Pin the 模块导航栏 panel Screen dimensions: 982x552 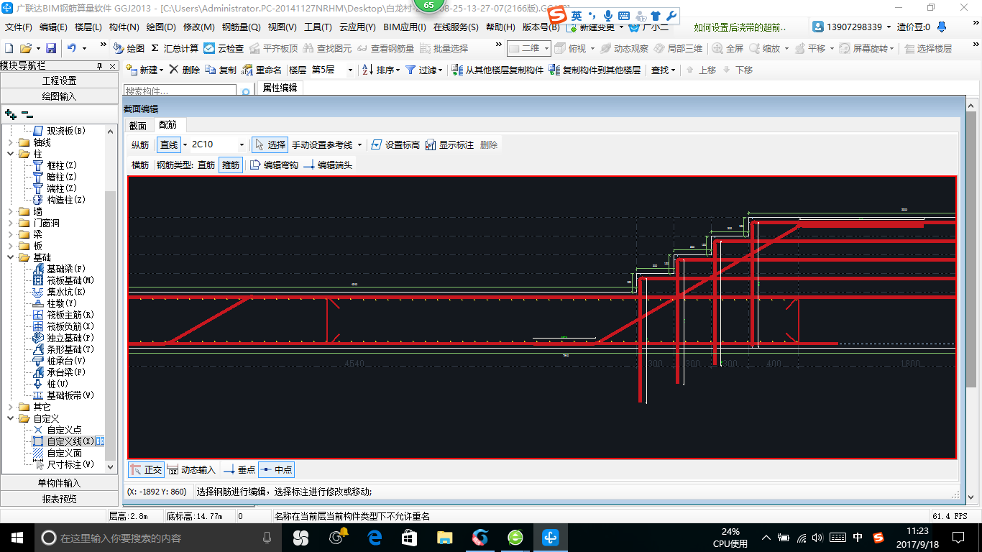pyautogui.click(x=100, y=66)
